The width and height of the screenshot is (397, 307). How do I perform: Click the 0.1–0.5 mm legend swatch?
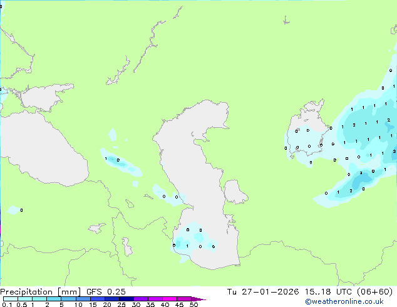11,299
